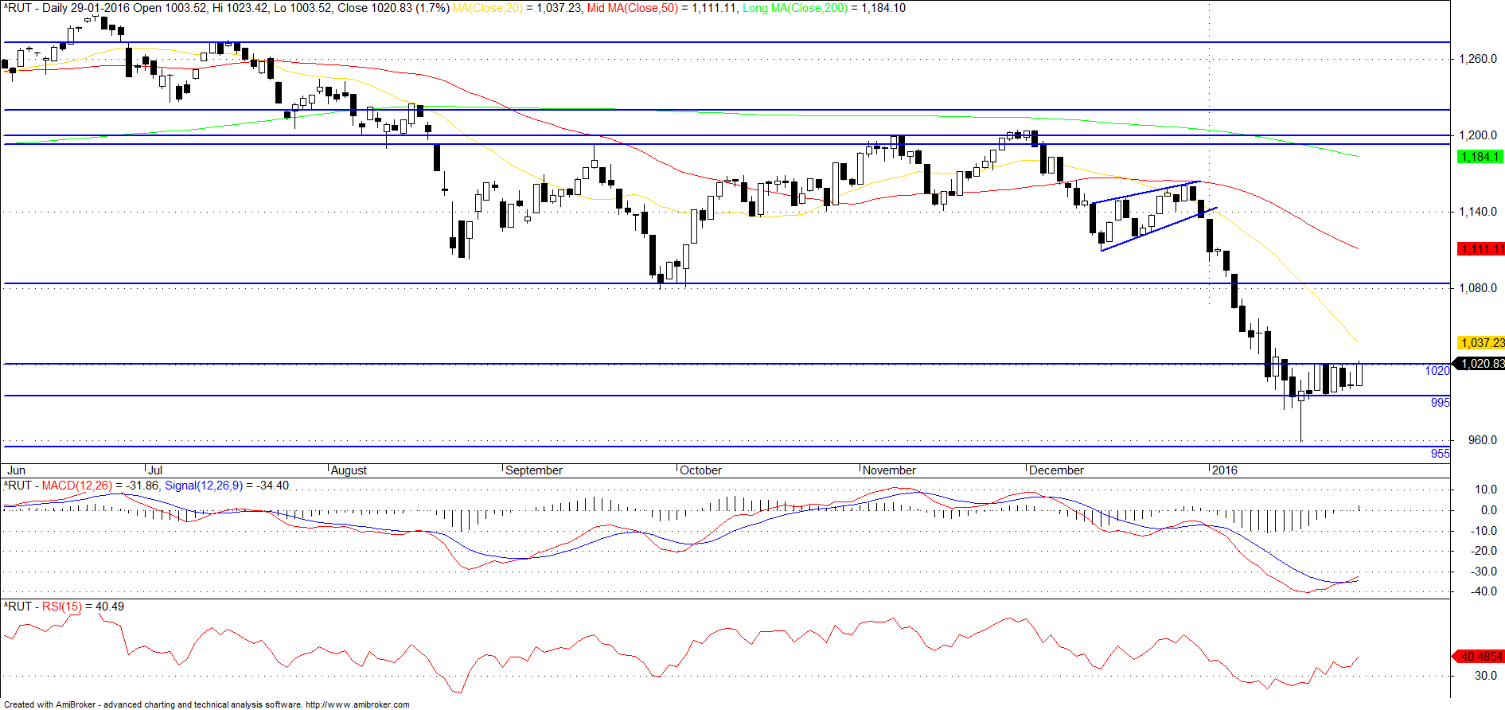Open the amibroker.com URL in footer
This screenshot has width=1505, height=710.
click(357, 704)
